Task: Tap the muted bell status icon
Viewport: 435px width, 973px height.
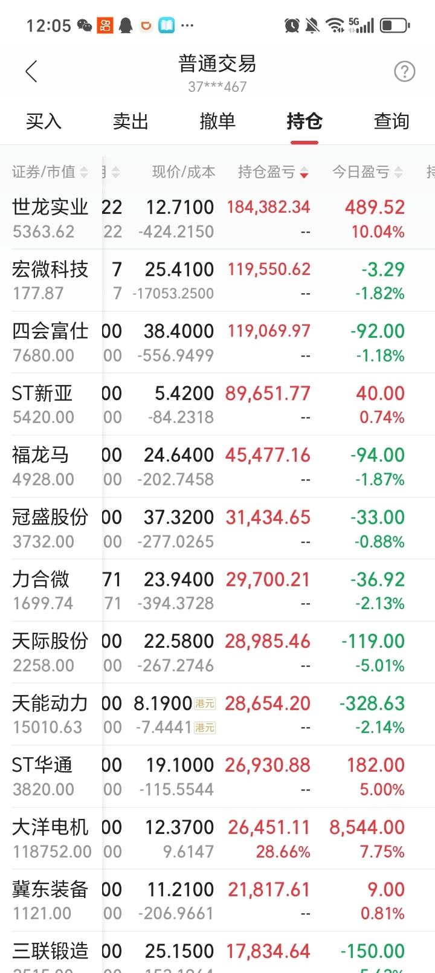Action: [312, 25]
